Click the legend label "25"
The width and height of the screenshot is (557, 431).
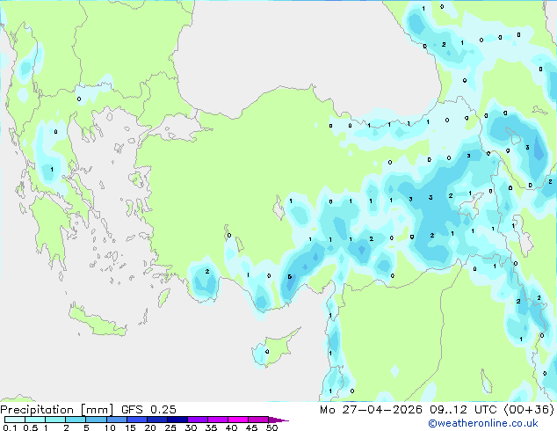(x=170, y=427)
